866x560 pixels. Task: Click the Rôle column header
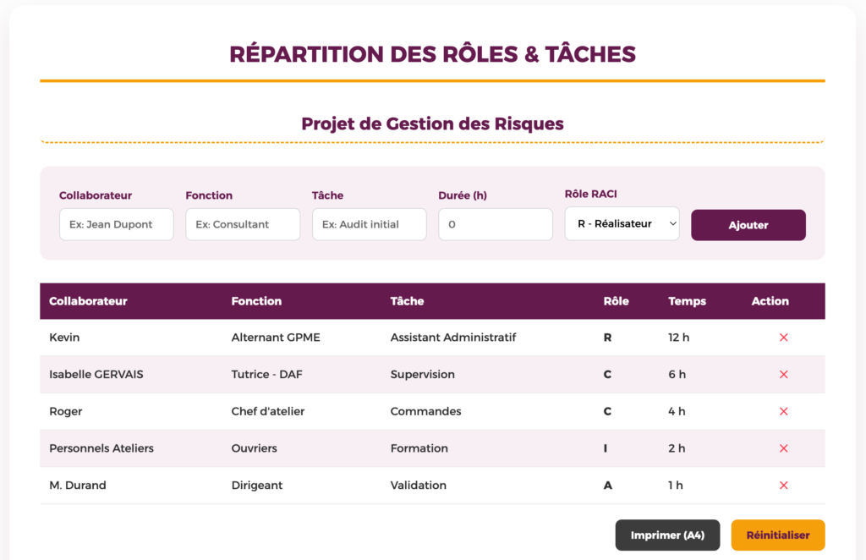click(x=616, y=301)
